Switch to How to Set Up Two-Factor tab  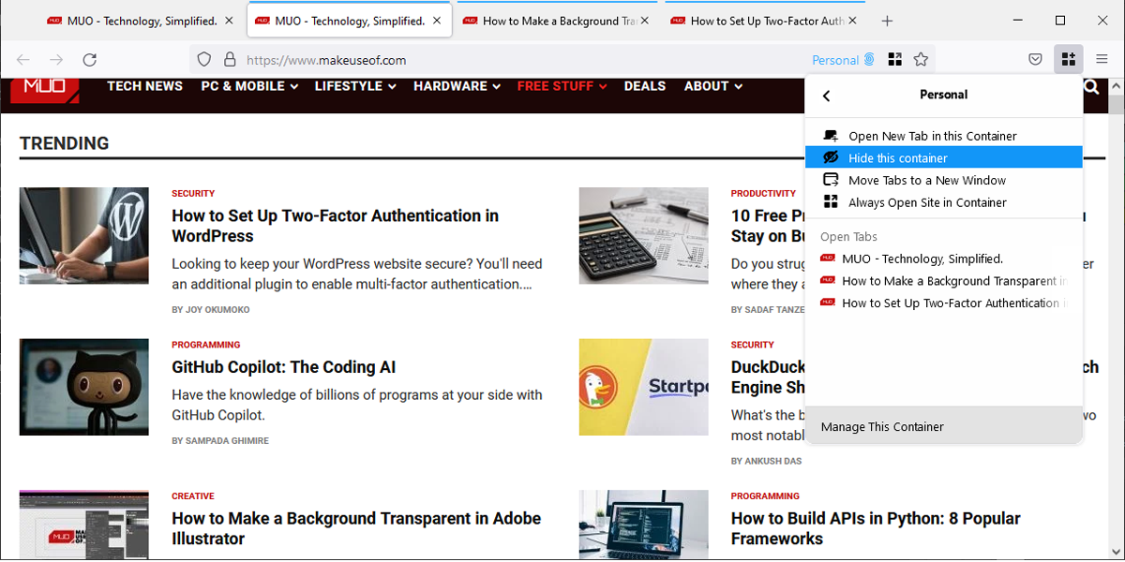(766, 21)
